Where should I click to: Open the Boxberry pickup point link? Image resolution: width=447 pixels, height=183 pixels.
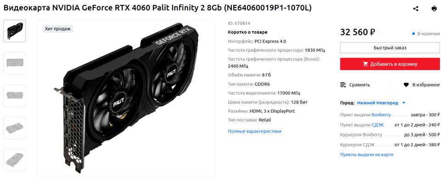coord(381,115)
